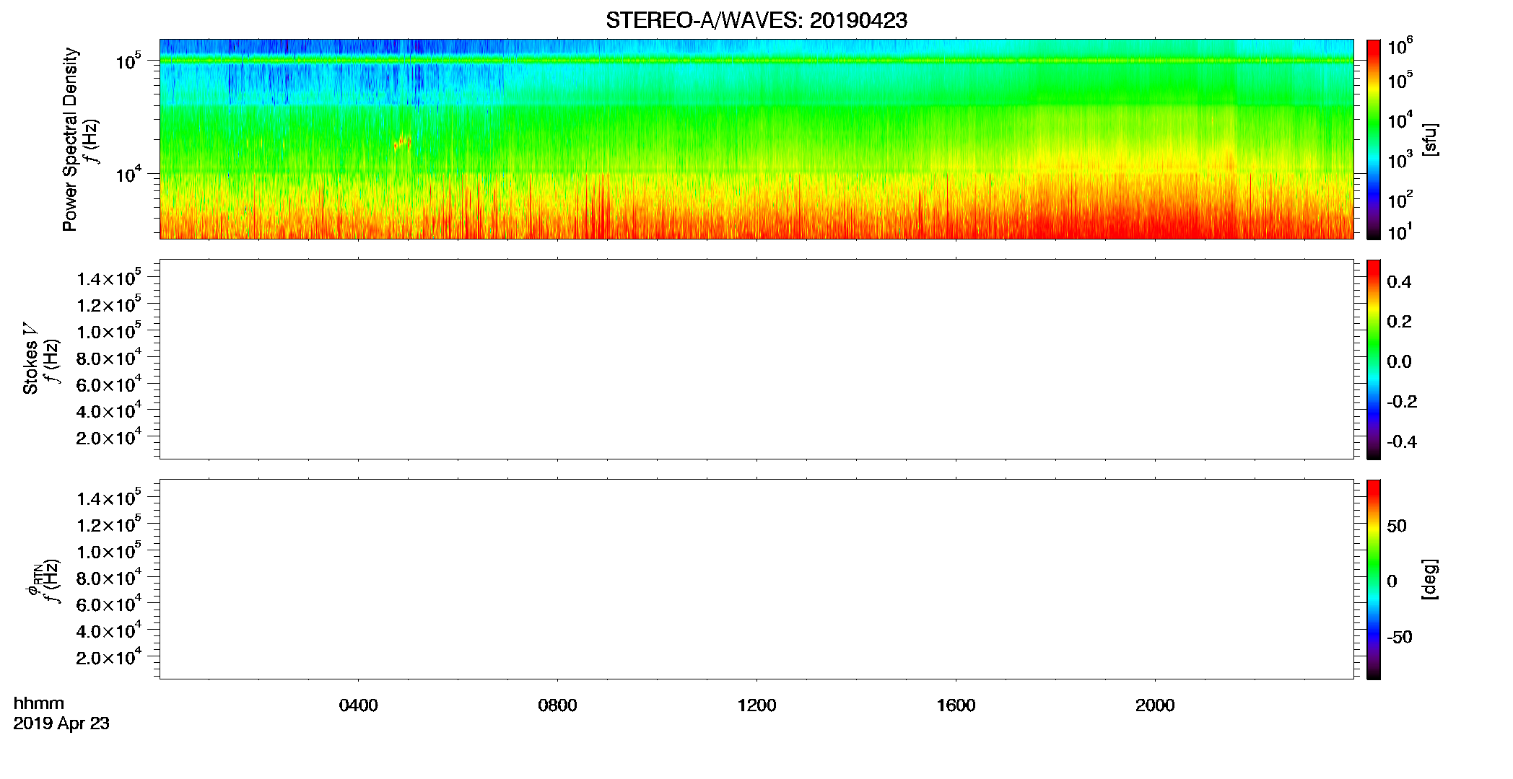Click the Stokes V axis label
1513x779 pixels.
[31, 358]
